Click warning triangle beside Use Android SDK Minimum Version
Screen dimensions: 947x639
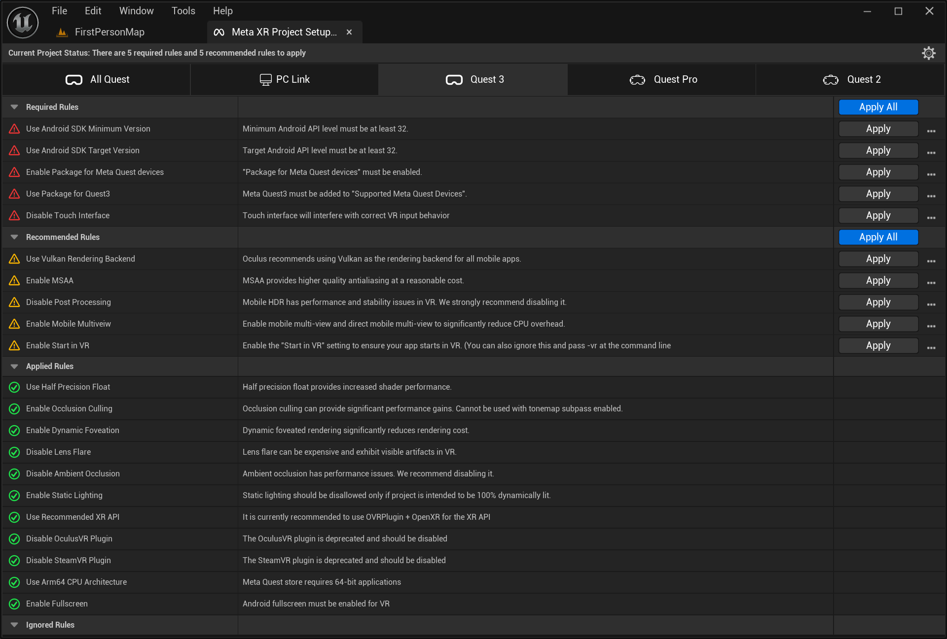(x=14, y=129)
